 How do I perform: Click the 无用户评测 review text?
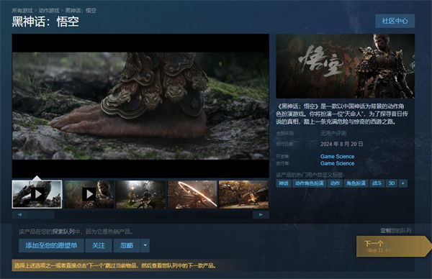[333, 134]
